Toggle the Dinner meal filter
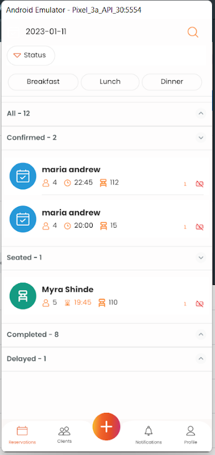 (x=172, y=82)
